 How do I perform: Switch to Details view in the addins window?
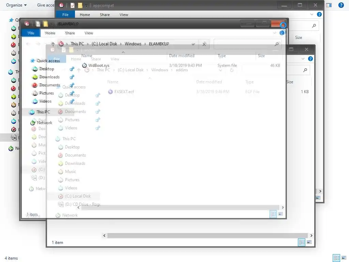302,243
